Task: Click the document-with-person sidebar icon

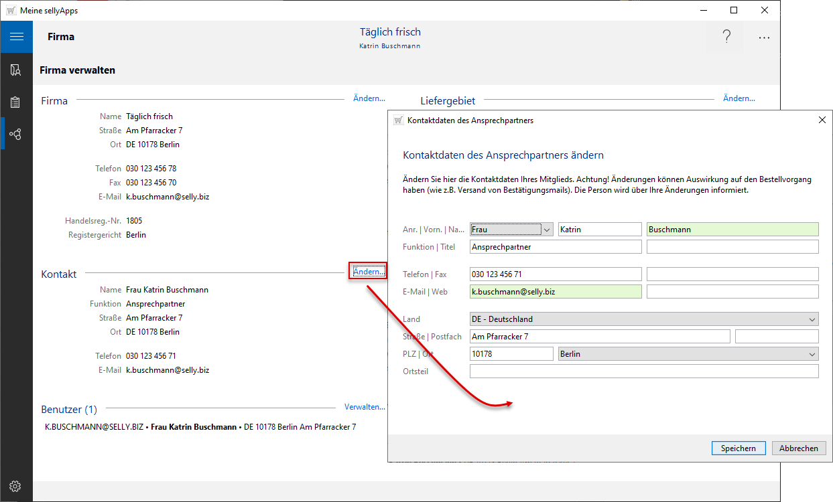Action: 16,70
